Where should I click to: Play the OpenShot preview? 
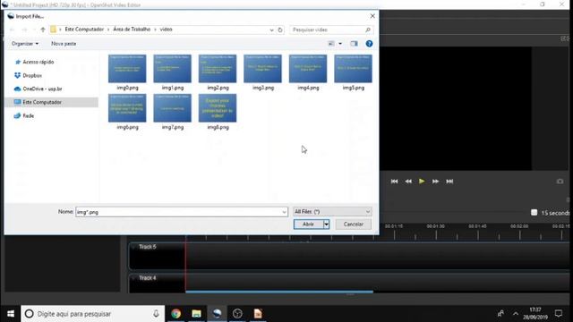click(x=422, y=181)
